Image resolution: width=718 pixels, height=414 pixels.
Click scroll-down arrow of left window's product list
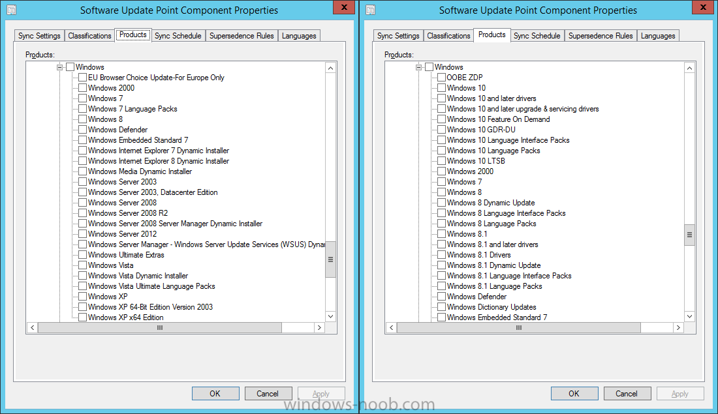click(331, 317)
